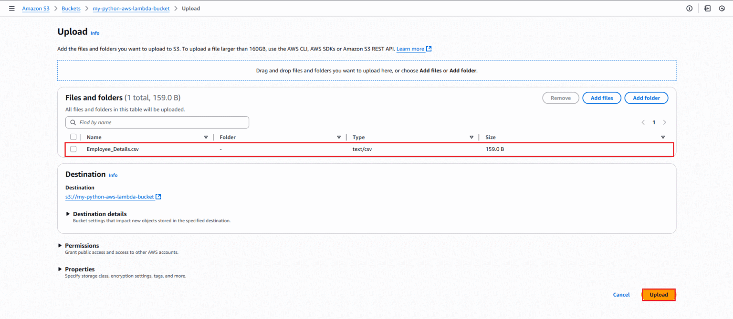Viewport: 733px width, 319px height.
Task: Open the navigation sidebar hamburger menu
Action: pos(12,8)
